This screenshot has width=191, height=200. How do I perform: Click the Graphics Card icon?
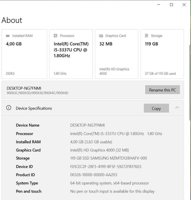[x=101, y=36]
